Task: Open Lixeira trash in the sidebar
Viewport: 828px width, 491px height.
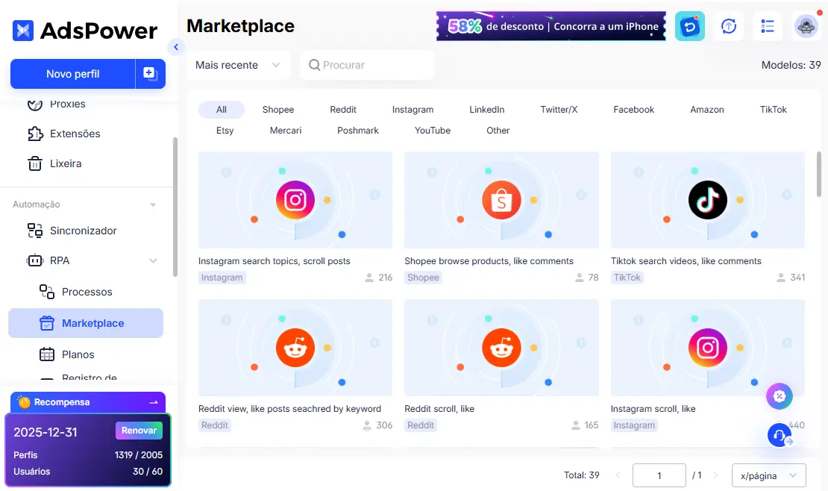Action: click(66, 163)
